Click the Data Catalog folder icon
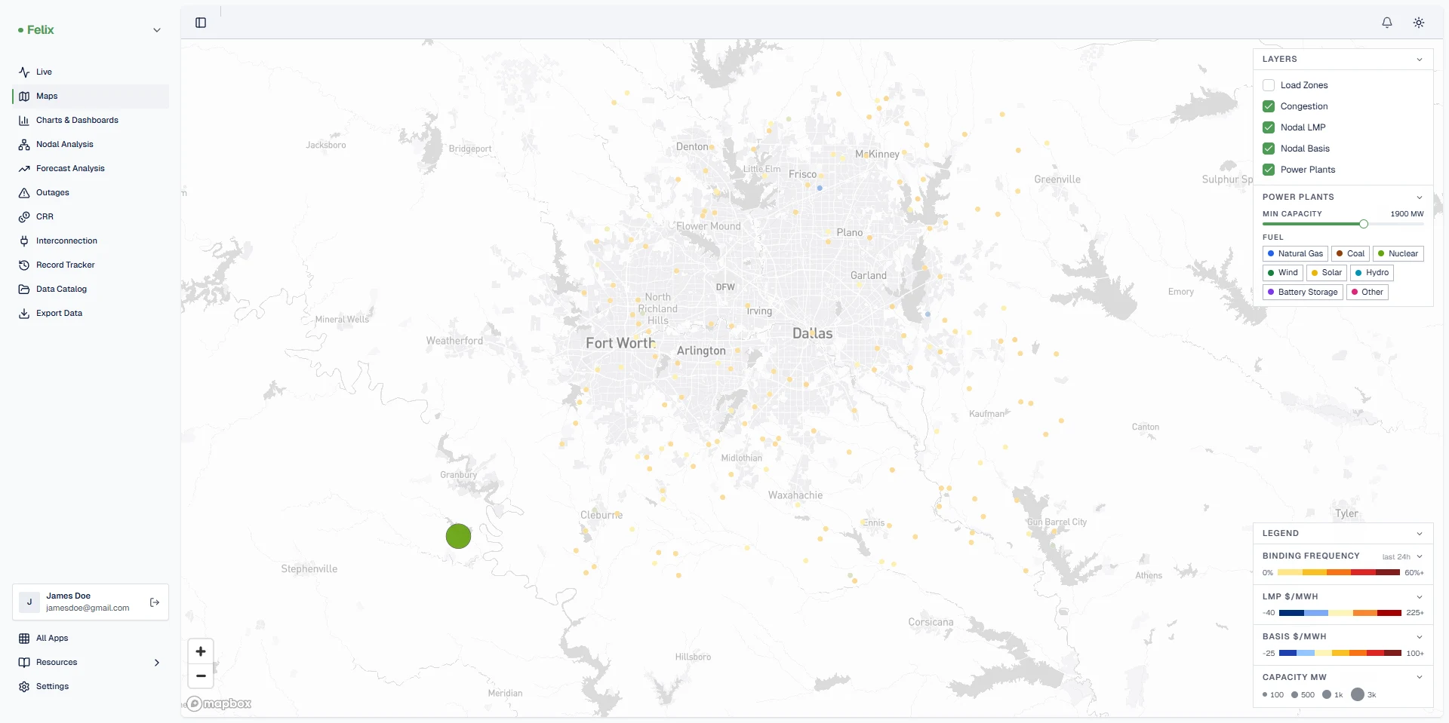 [24, 290]
